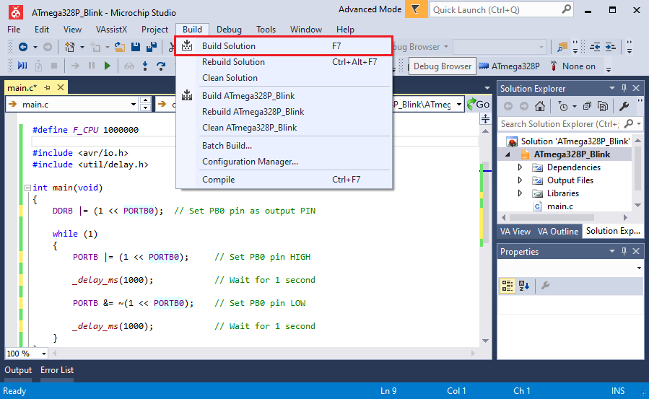This screenshot has height=399, width=649.
Task: Click the Step Over icon
Action: point(161,66)
